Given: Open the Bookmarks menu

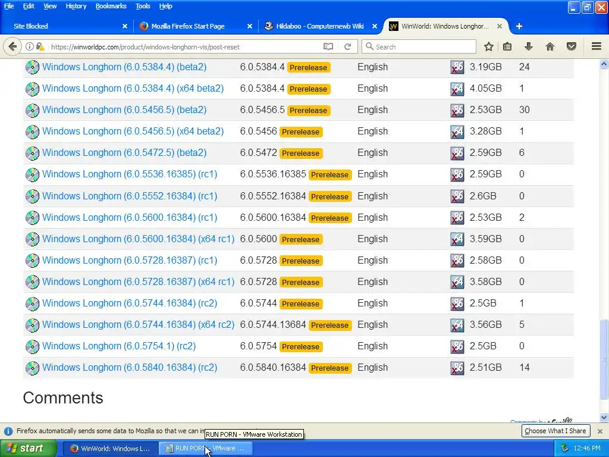Looking at the screenshot, I should point(111,6).
